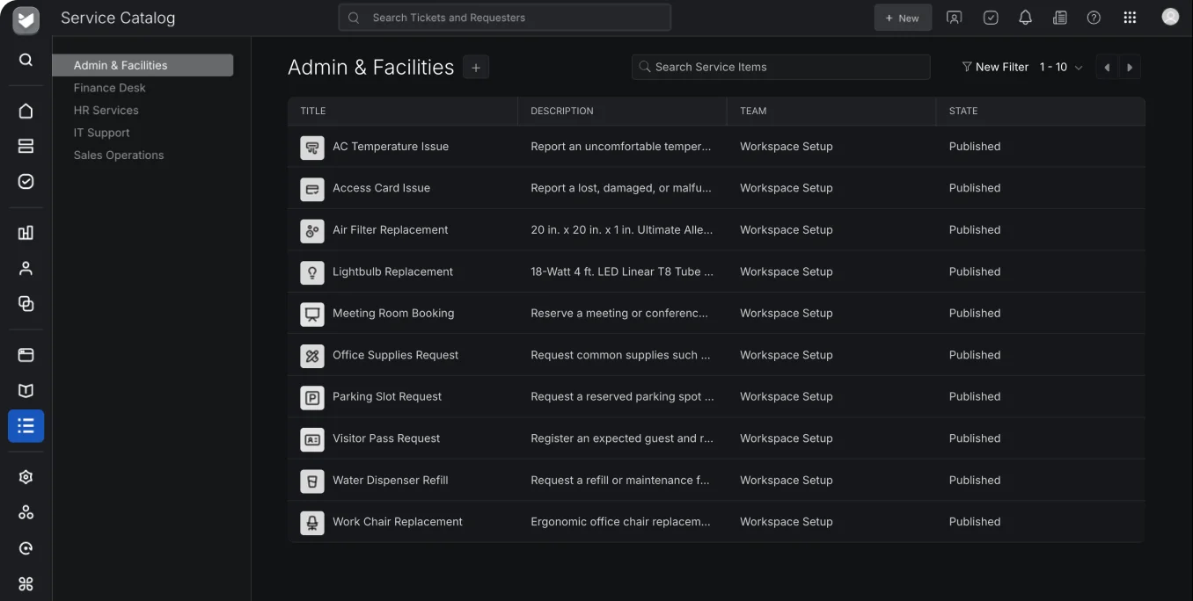Open the circular refresh icon in the sidebar
Image resolution: width=1193 pixels, height=601 pixels.
pyautogui.click(x=26, y=548)
